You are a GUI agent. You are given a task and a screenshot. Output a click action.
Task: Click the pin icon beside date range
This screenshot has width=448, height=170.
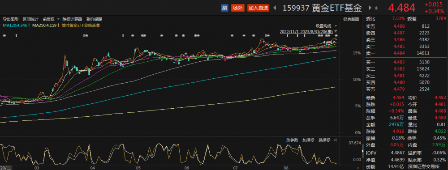(336, 30)
